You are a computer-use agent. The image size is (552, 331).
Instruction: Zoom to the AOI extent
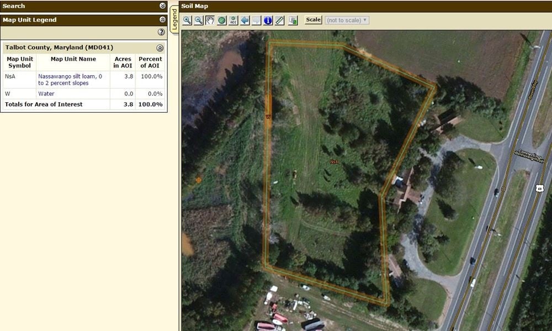tap(234, 20)
